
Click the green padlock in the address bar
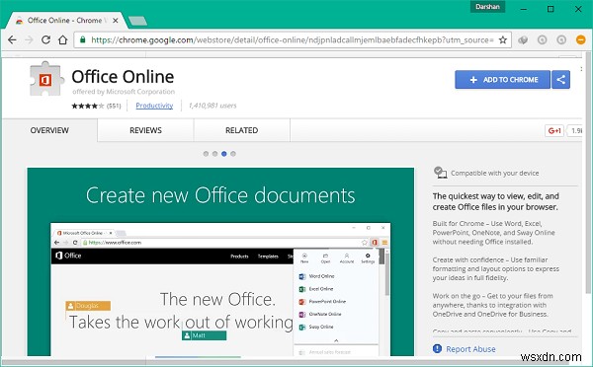(82, 39)
